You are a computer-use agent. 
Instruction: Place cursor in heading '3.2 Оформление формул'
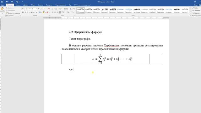[85, 32]
